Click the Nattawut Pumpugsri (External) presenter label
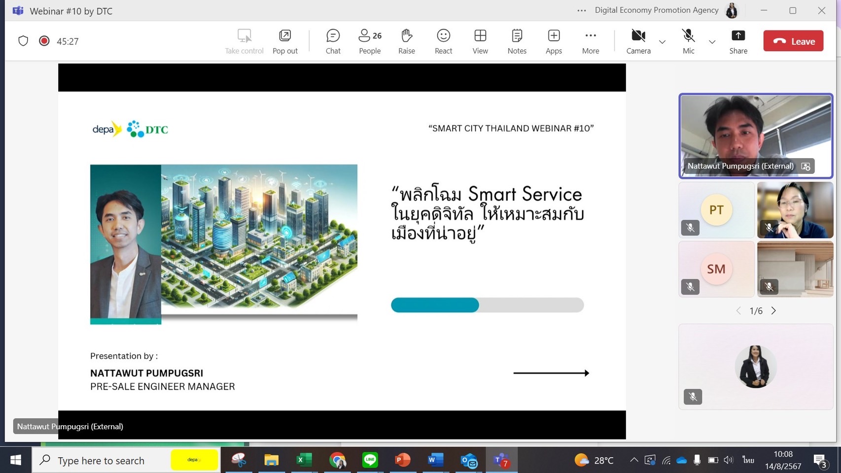Image resolution: width=841 pixels, height=473 pixels. click(x=70, y=426)
